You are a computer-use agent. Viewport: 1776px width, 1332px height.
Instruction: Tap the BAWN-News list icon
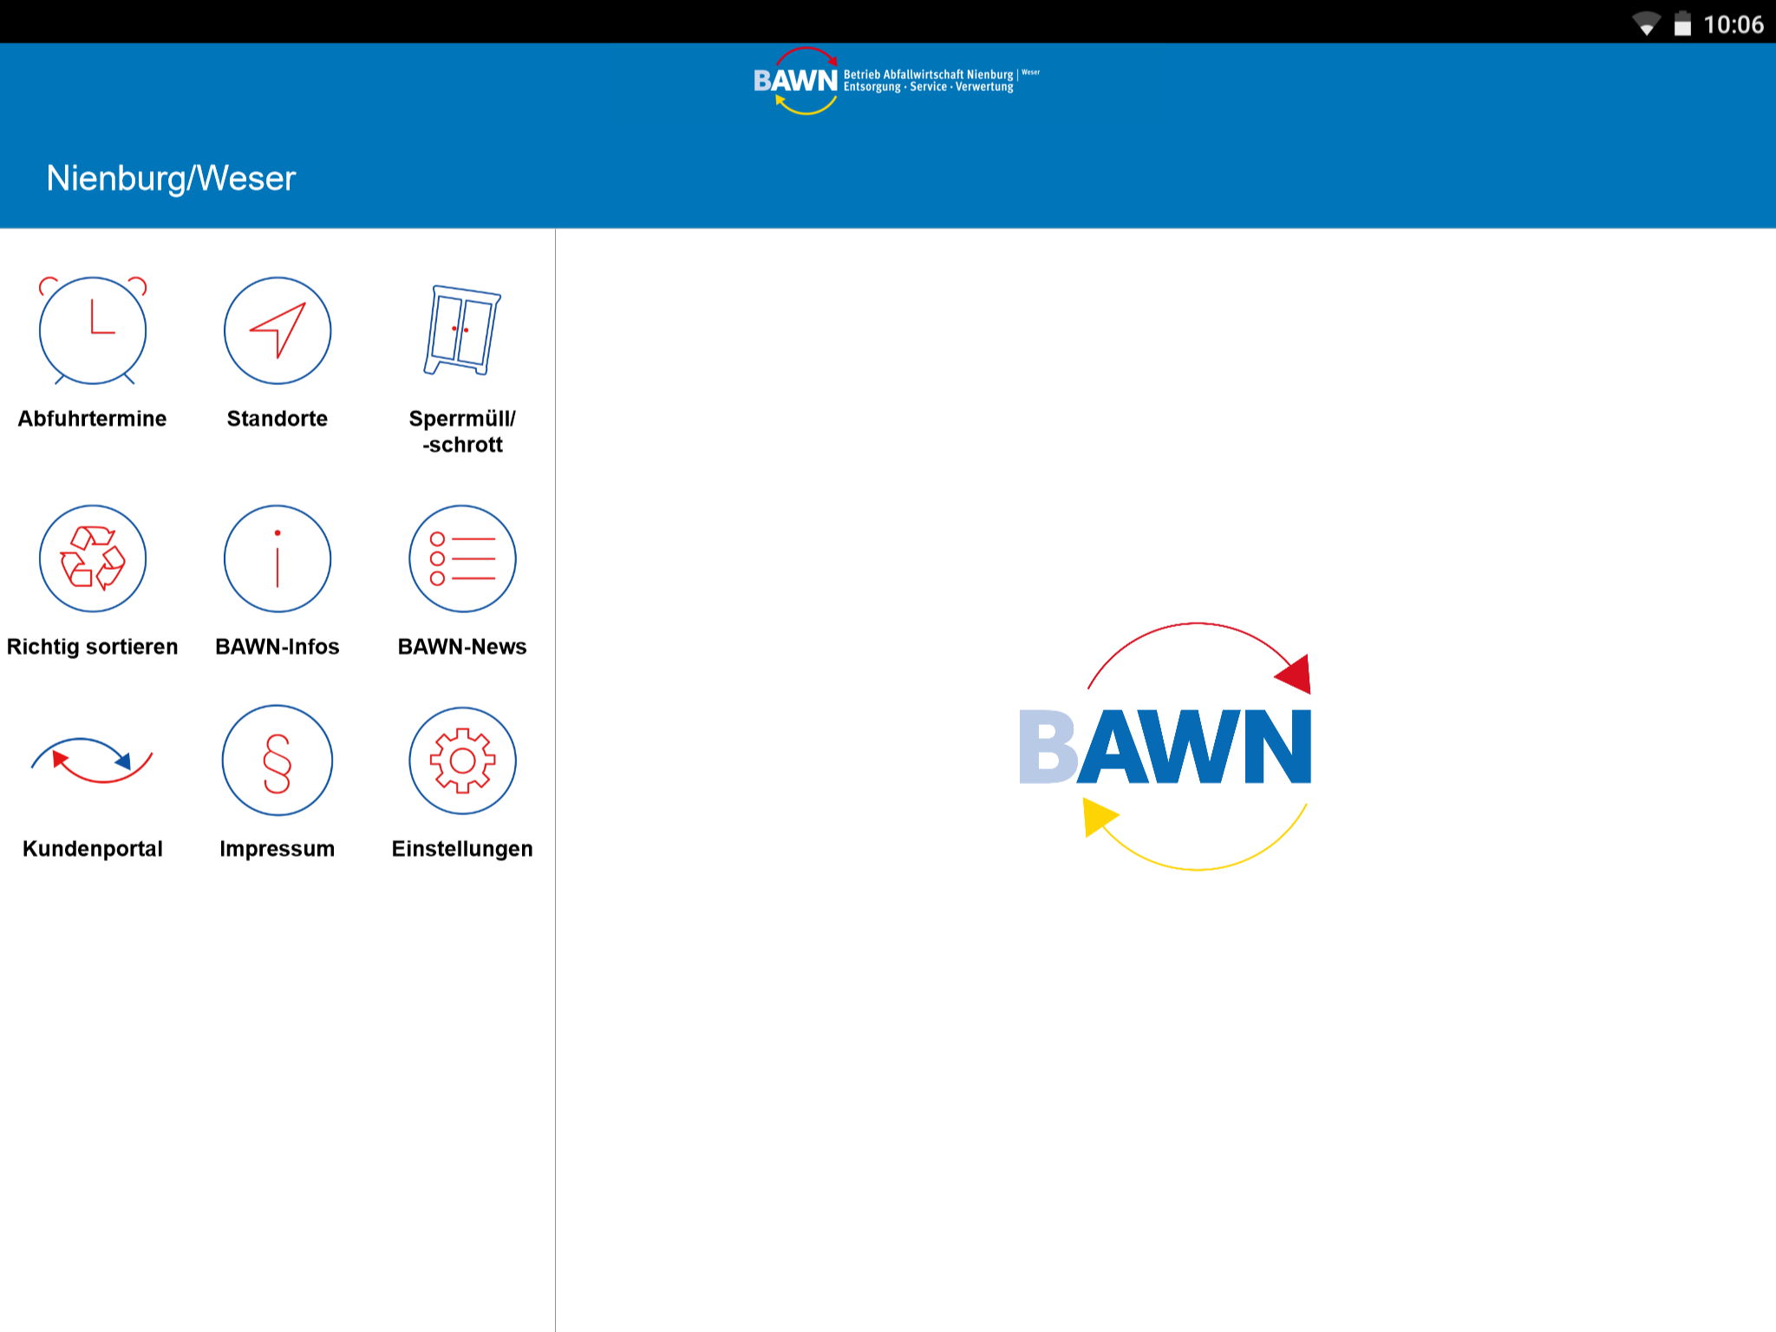(462, 558)
